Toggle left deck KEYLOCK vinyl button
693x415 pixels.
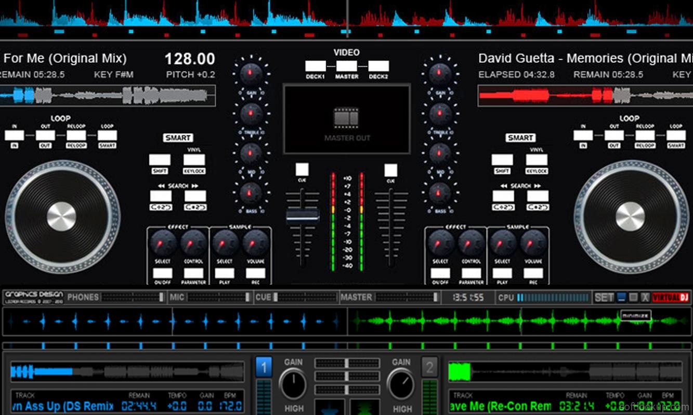194,160
